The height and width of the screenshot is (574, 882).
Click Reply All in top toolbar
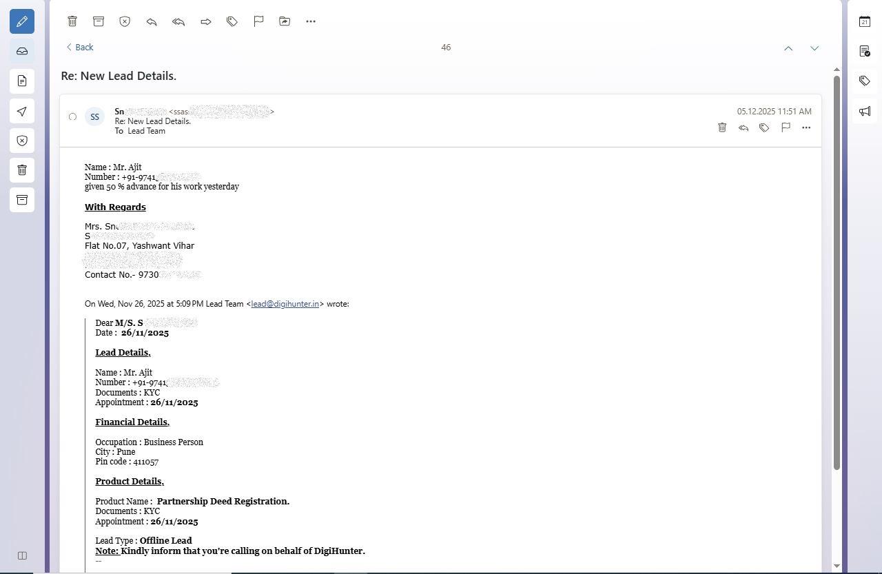coord(178,21)
